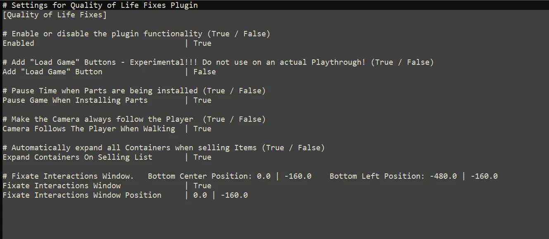Viewport: 549px width, 239px height.
Task: Click the True value for Enabled
Action: pos(202,43)
